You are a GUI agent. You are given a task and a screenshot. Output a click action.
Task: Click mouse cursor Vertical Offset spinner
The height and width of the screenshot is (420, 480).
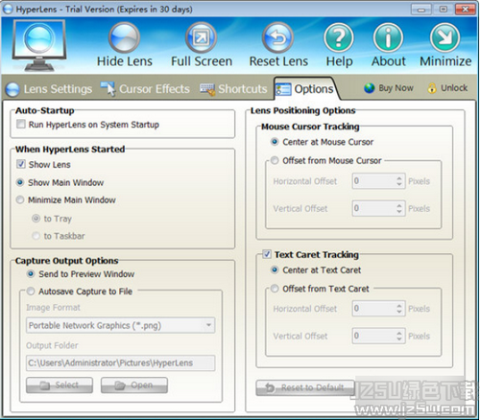(399, 208)
